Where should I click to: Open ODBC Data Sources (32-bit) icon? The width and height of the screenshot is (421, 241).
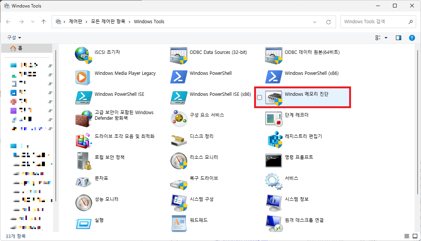(x=179, y=55)
